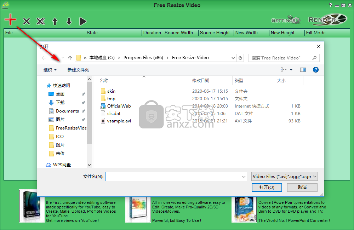The height and width of the screenshot is (230, 354).
Task: Select 未传 folder in sidebar
Action: pyautogui.click(x=57, y=154)
